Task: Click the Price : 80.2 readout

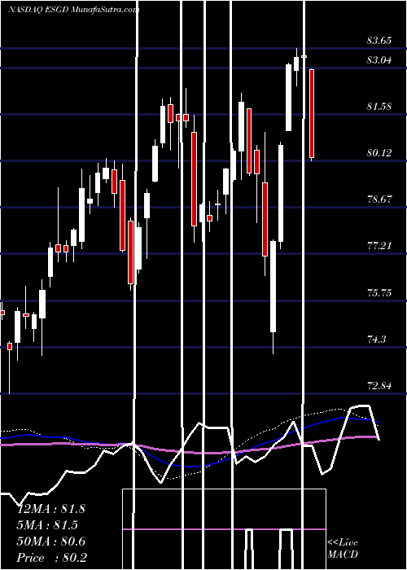Action: (x=52, y=558)
